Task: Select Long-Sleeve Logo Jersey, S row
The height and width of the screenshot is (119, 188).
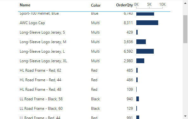Action: [94, 32]
